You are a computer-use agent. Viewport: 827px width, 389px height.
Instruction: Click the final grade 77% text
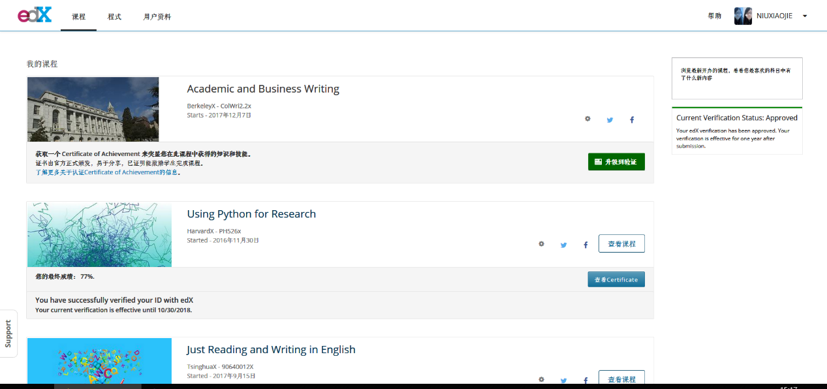click(65, 277)
